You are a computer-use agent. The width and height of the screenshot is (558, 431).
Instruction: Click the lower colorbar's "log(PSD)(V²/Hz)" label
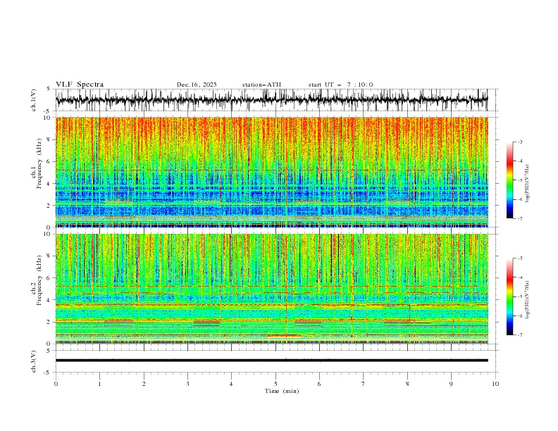pos(527,300)
